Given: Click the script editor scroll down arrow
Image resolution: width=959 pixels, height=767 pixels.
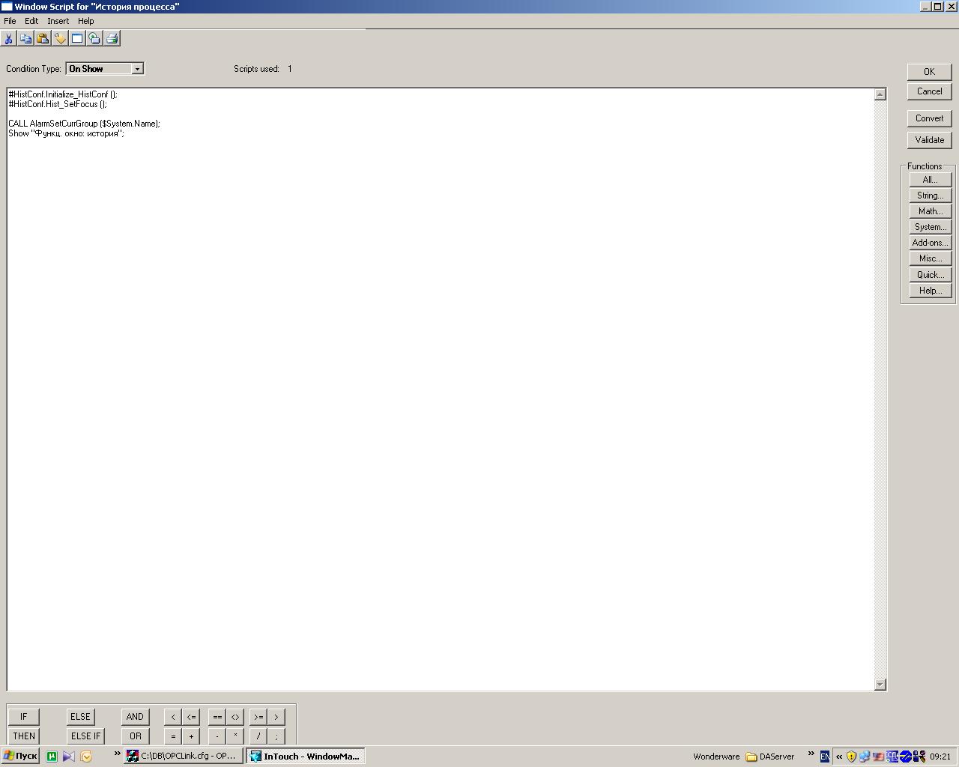Looking at the screenshot, I should 880,685.
